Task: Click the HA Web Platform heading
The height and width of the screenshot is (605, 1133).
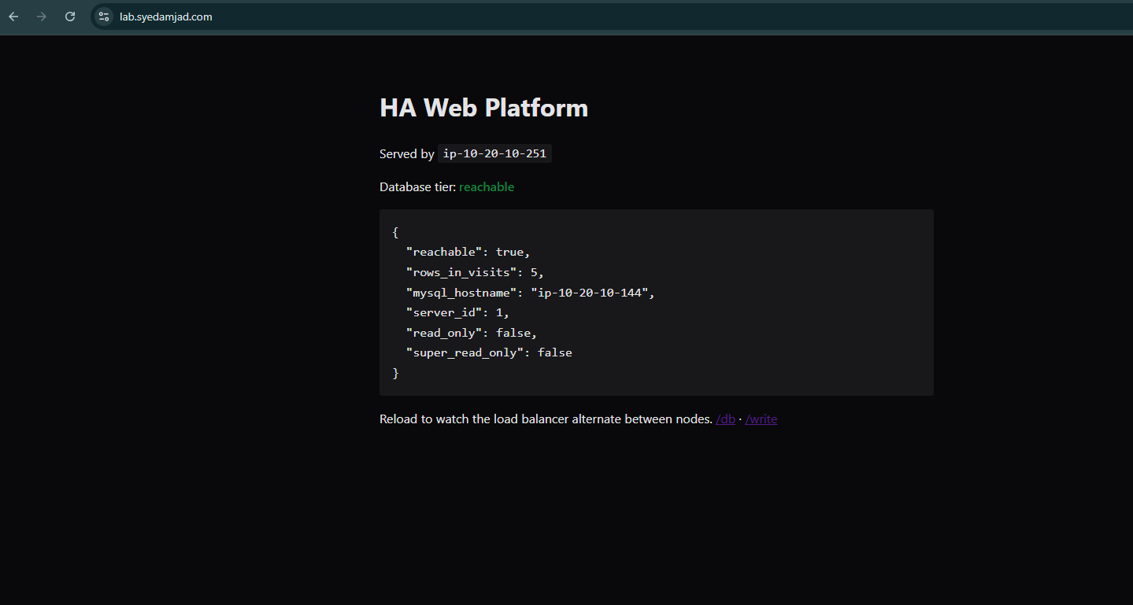Action: coord(483,108)
